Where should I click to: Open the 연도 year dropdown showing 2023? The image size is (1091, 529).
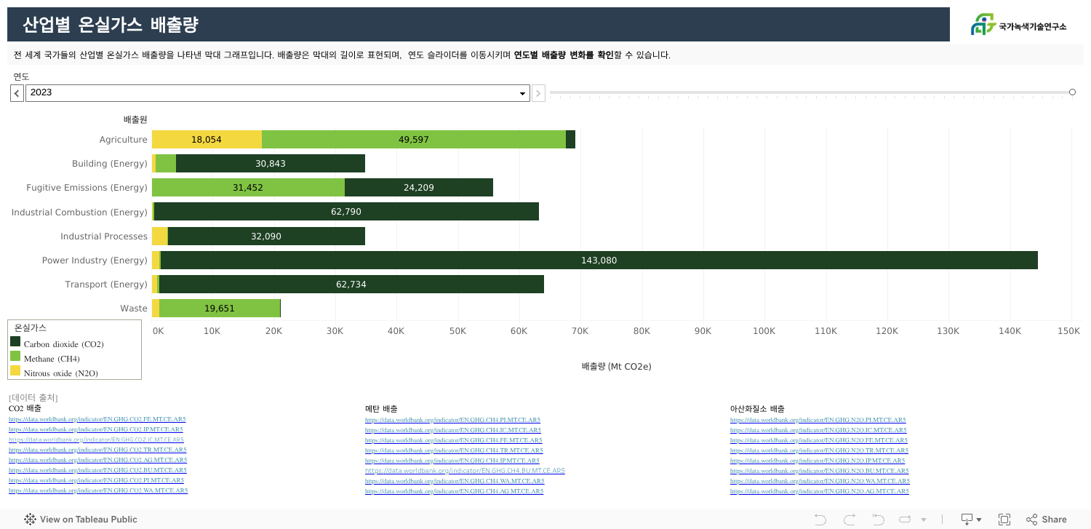coord(278,93)
